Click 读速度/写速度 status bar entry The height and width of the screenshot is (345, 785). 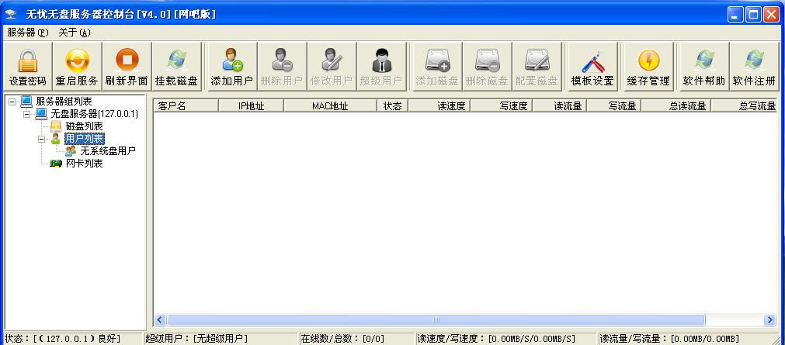tap(496, 339)
